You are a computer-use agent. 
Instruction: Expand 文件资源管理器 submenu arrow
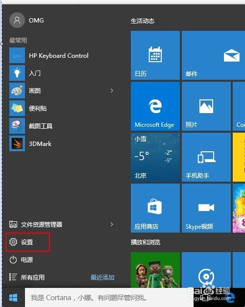[x=112, y=224]
